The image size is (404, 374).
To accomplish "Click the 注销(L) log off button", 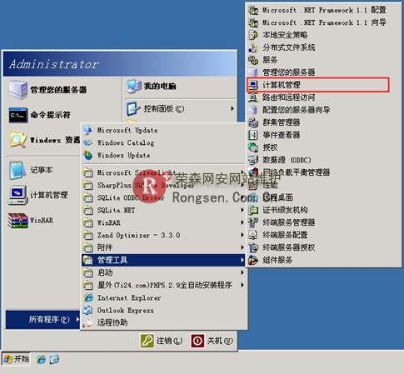I will pos(162,341).
